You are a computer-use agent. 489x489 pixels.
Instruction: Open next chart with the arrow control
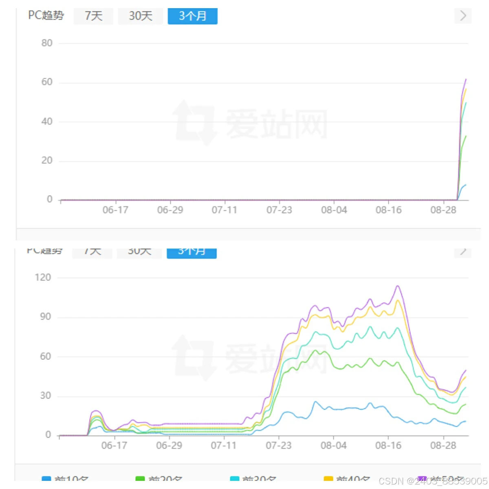coord(463,15)
